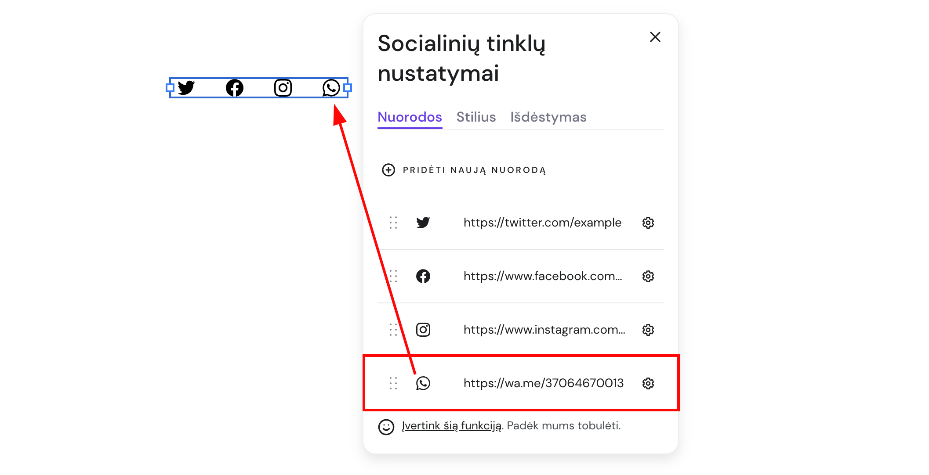Click the Instagram icon on the canvas
This screenshot has height=475, width=929.
click(x=283, y=88)
